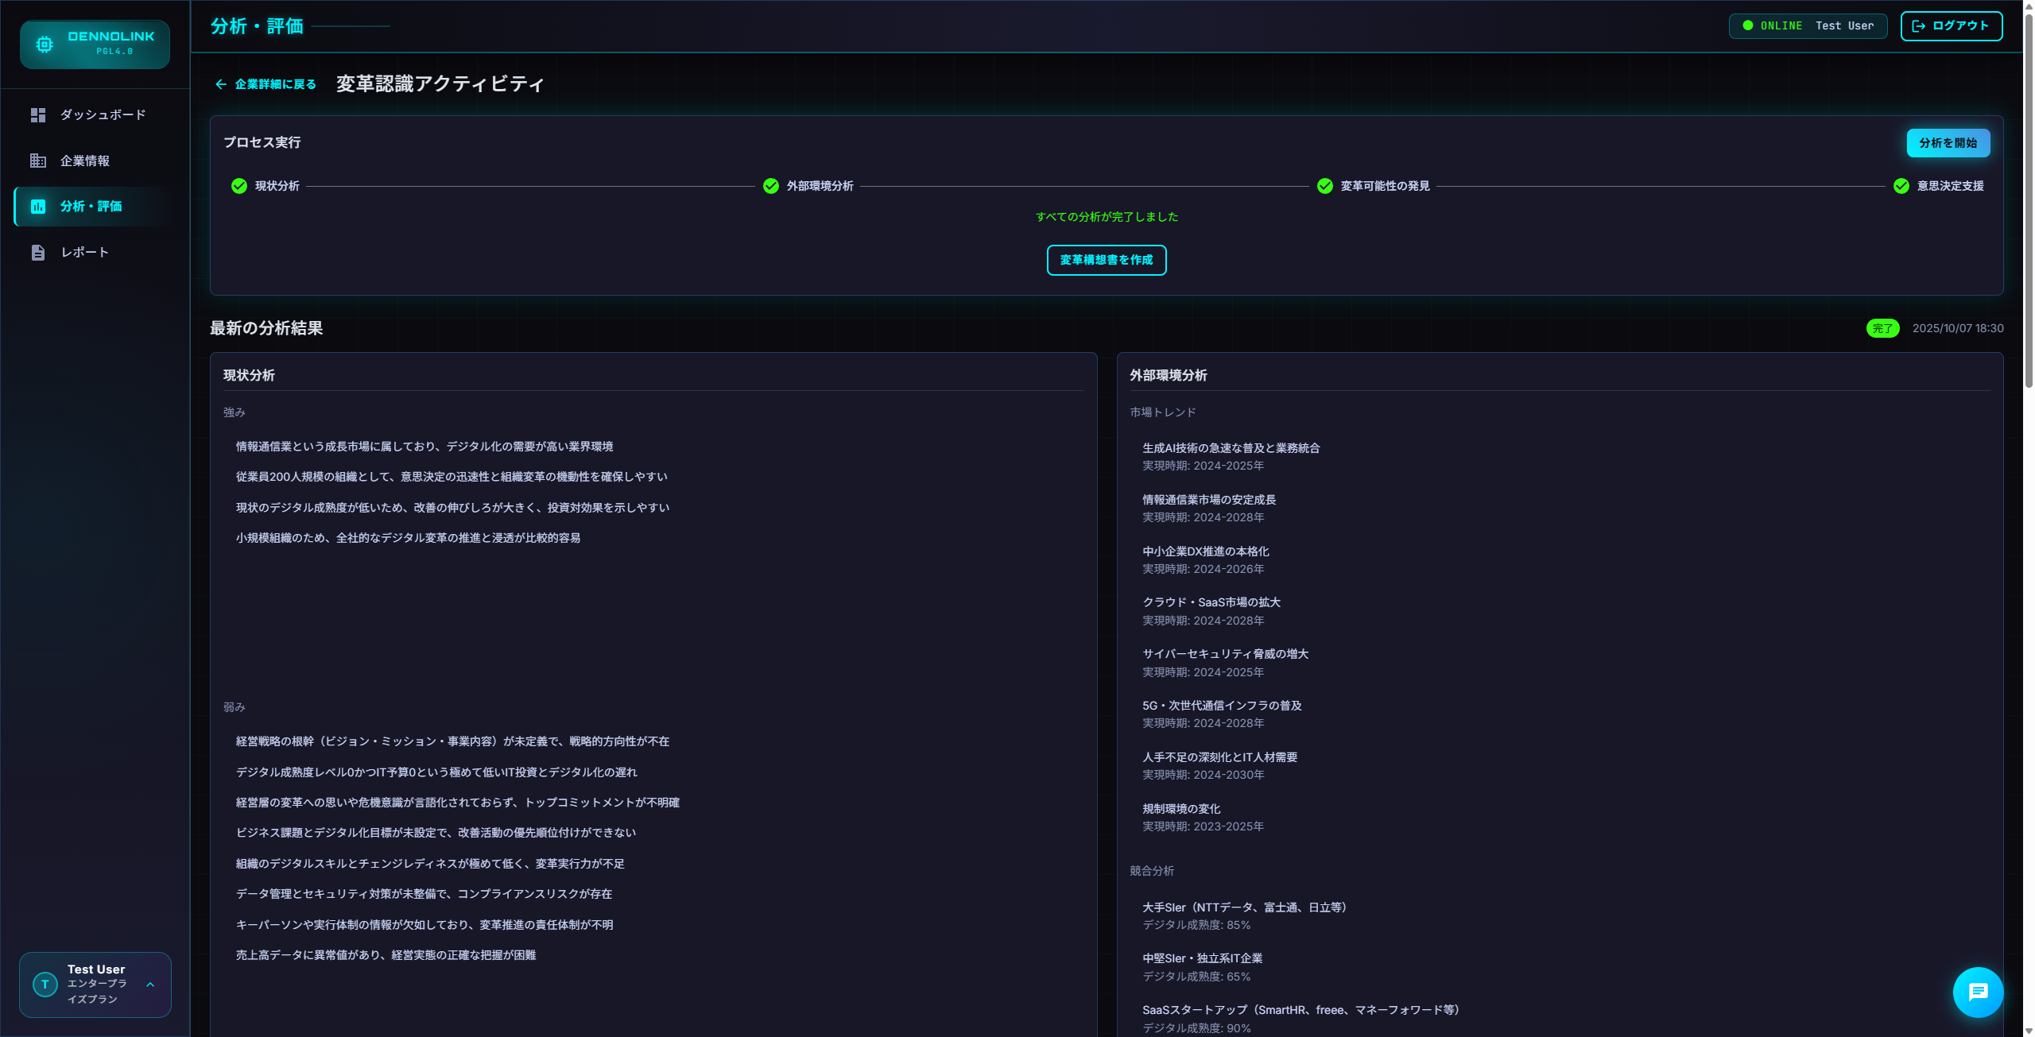The image size is (2035, 1037).
Task: Click the 企業情報 building icon
Action: [x=37, y=161]
